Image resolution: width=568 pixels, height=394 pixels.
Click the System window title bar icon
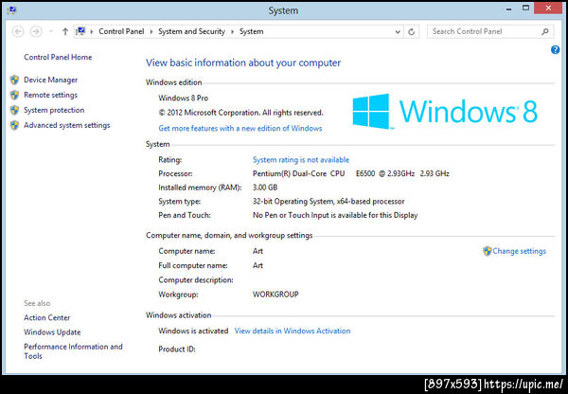[x=11, y=10]
